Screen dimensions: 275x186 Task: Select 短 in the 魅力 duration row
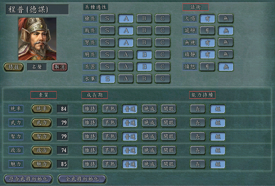point(218,164)
